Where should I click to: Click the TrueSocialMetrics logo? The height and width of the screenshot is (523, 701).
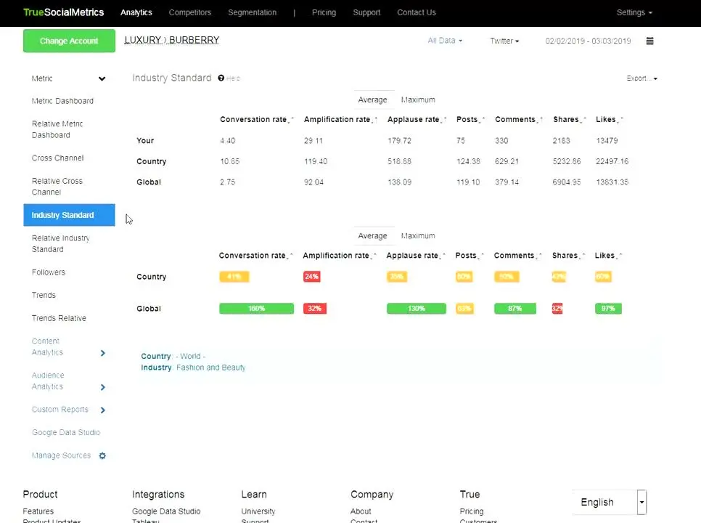63,12
